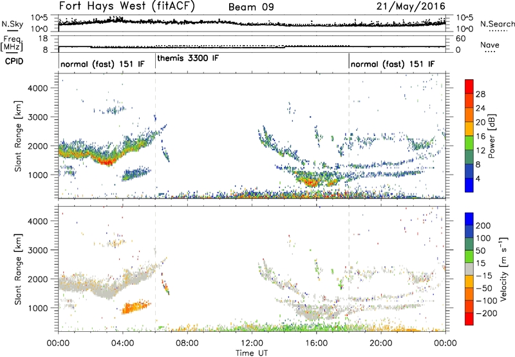The image size is (515, 357).
Task: Click the blue top segment of the Velocity colorbar
Action: [469, 219]
